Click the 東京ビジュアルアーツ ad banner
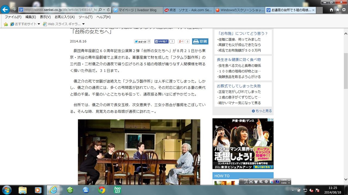This screenshot has width=348, height=195. 243,144
